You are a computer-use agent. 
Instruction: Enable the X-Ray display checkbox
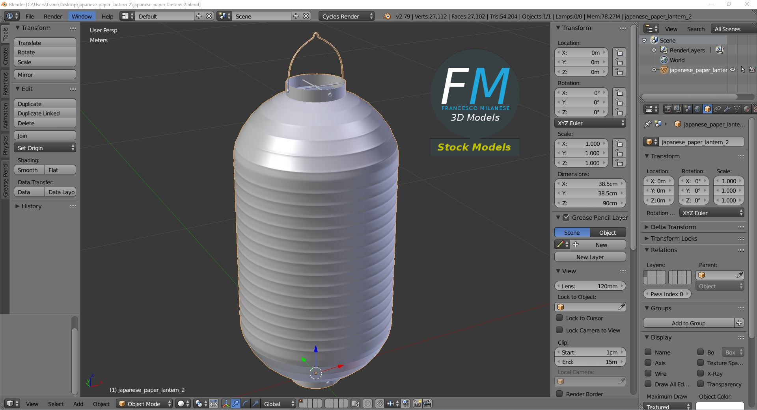click(700, 373)
